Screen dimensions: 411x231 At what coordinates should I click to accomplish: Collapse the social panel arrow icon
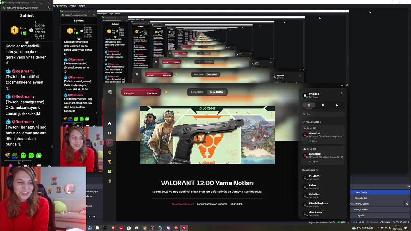pyautogui.click(x=342, y=93)
